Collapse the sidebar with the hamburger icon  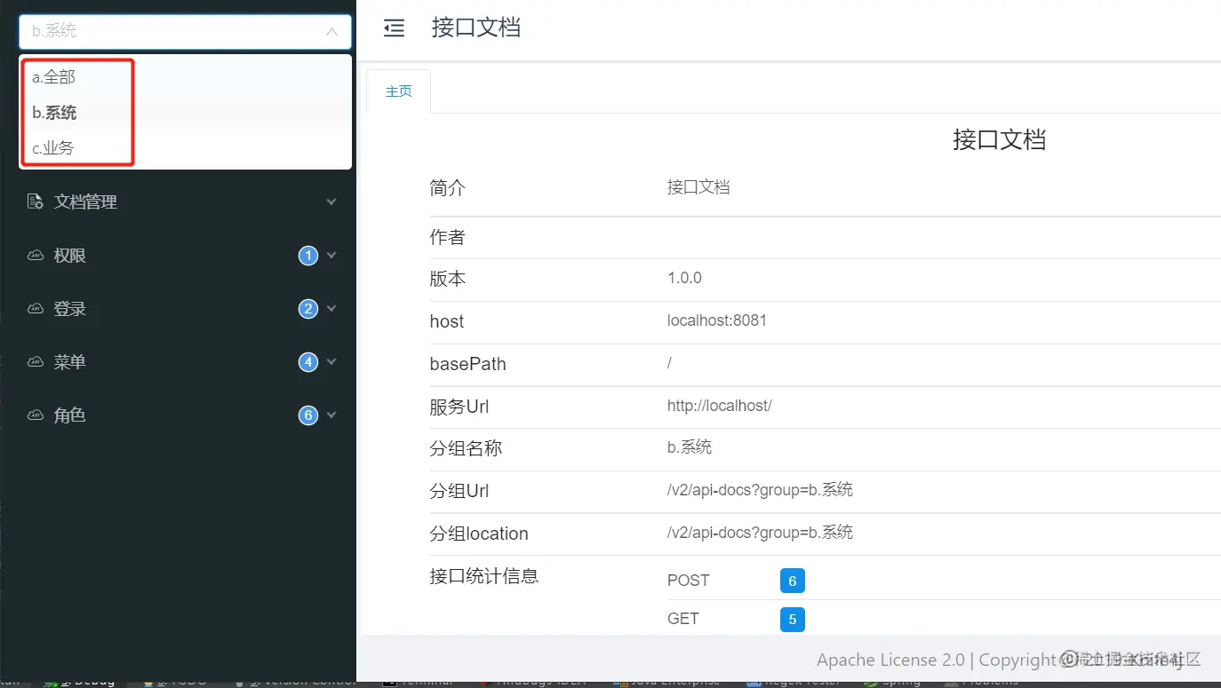[x=394, y=28]
